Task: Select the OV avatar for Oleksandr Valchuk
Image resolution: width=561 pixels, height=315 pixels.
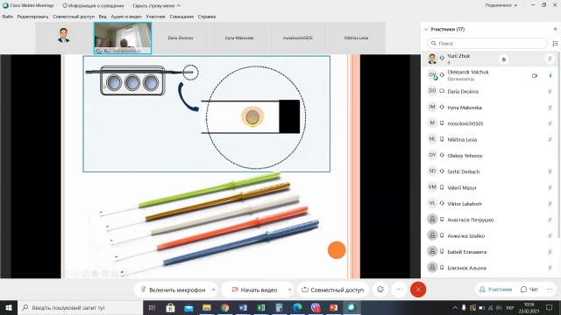Action: pyautogui.click(x=432, y=75)
